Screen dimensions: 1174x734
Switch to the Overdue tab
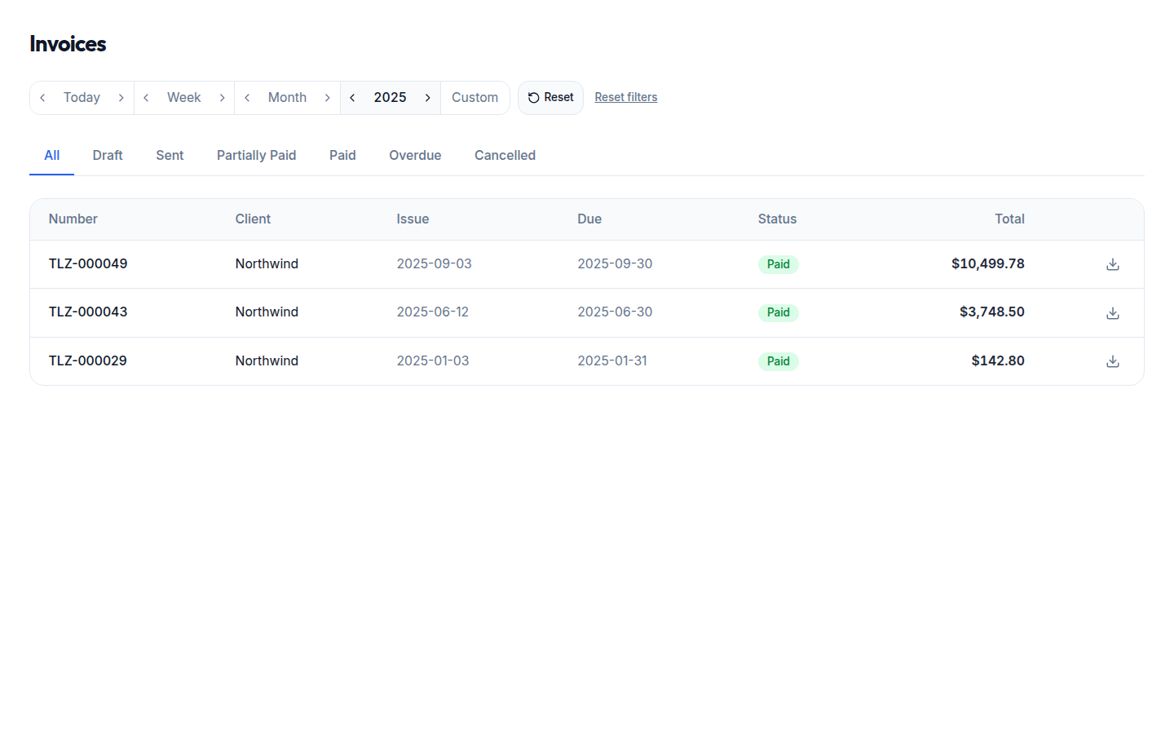(x=415, y=156)
